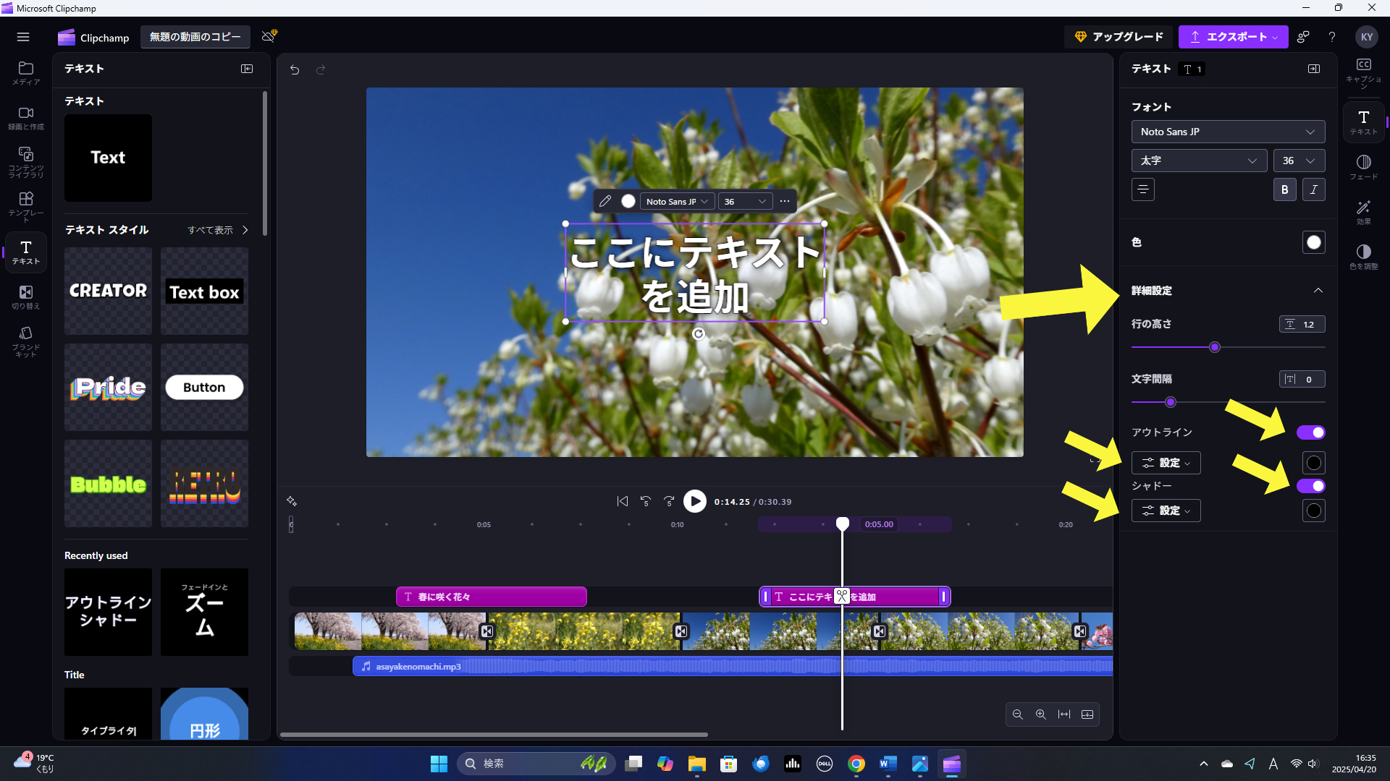The width and height of the screenshot is (1390, 781).
Task: Select the Pride text style
Action: pyautogui.click(x=108, y=387)
